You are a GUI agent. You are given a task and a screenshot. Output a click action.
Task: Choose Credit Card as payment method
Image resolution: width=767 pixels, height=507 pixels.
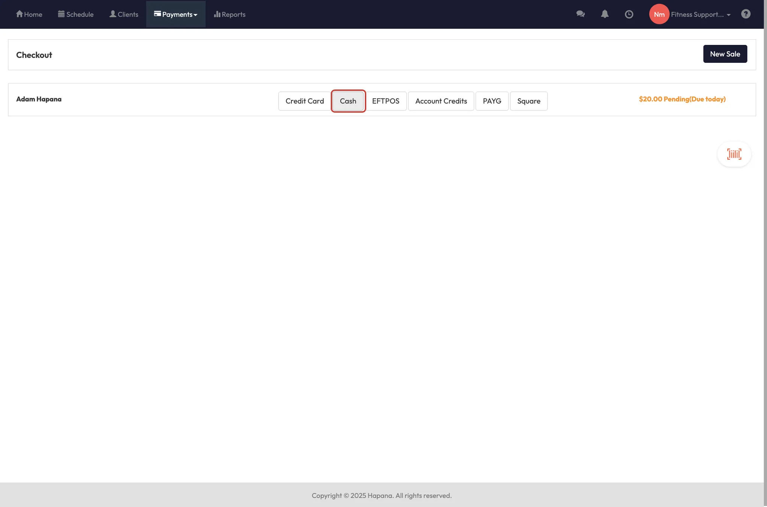[304, 101]
